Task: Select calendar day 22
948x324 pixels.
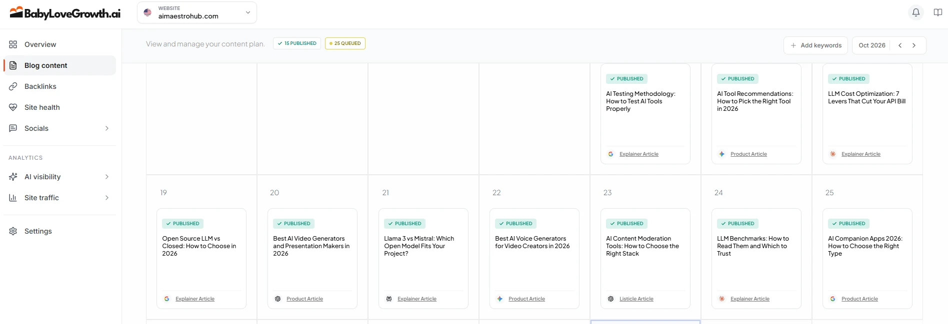Action: (x=496, y=193)
